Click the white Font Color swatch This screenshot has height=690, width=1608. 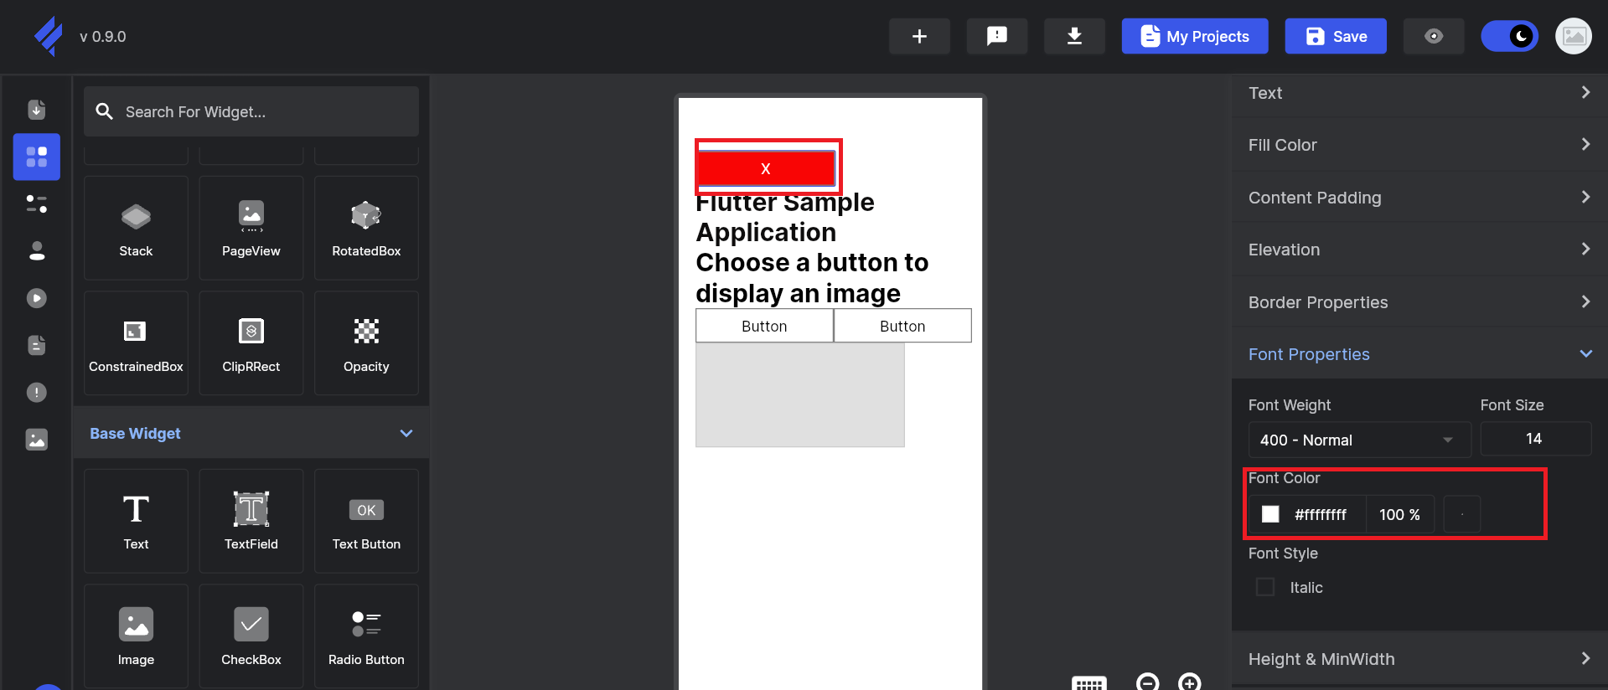tap(1270, 514)
